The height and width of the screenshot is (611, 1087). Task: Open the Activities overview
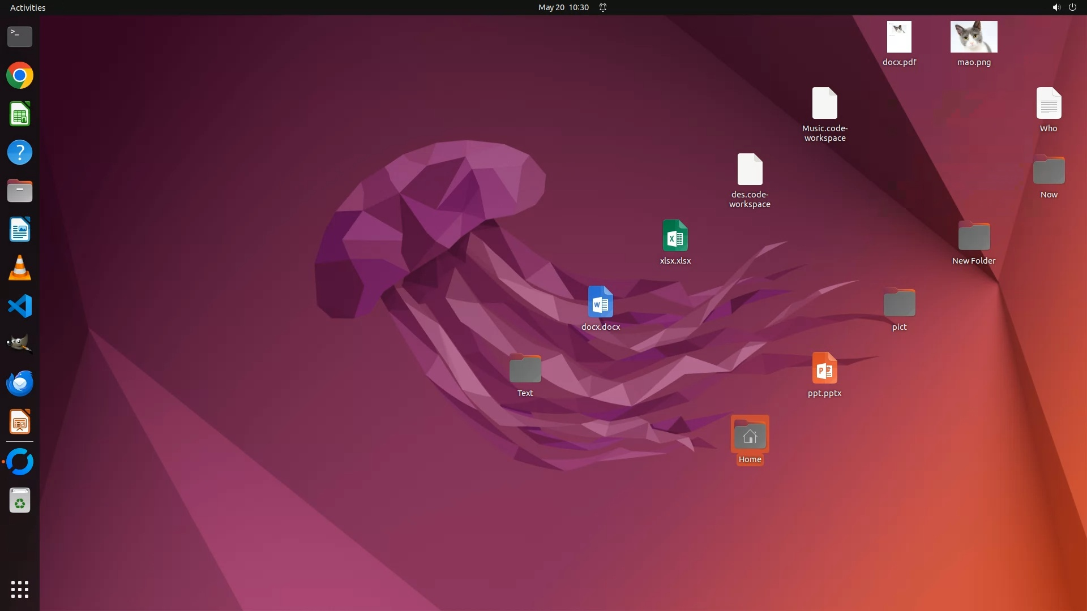(x=28, y=7)
